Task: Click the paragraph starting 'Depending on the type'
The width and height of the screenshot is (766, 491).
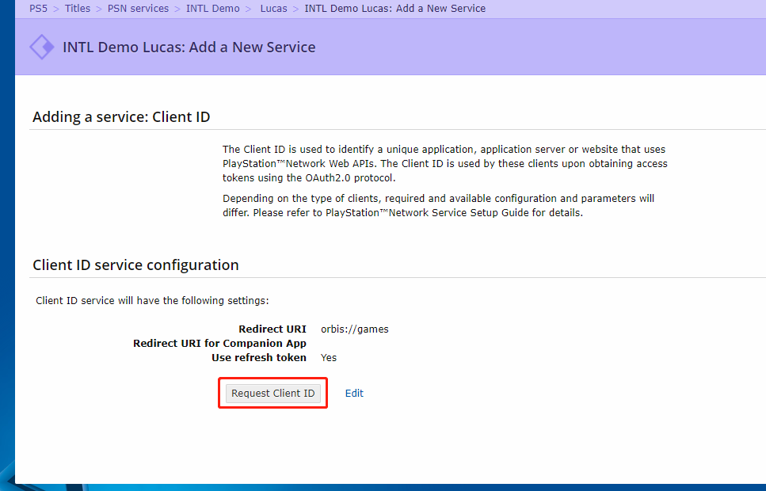Action: point(438,206)
